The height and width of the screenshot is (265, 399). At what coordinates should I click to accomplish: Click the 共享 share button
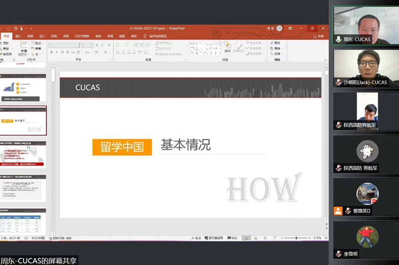click(x=320, y=36)
